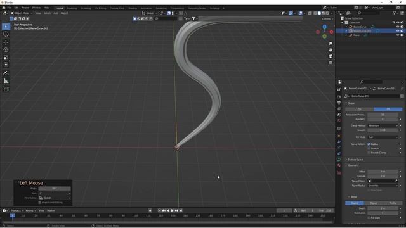Open the Modifiers wrench properties tab
This screenshot has height=228, width=406.
point(339,142)
